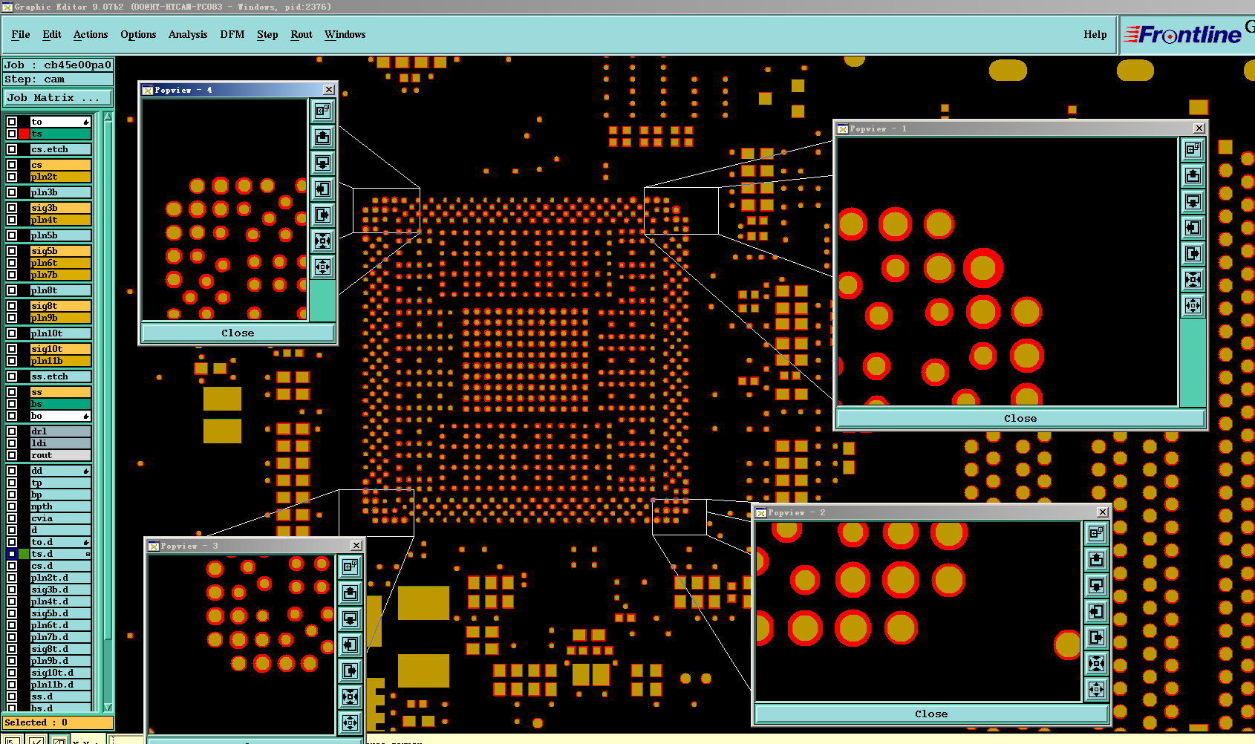This screenshot has width=1255, height=744.
Task: Click outward-arrows zoom icon in Popview 1
Action: point(1193,305)
